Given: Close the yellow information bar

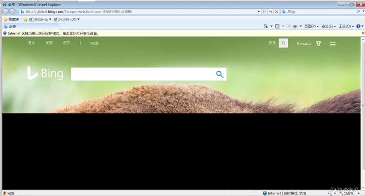Looking at the screenshot, I should coord(363,33).
